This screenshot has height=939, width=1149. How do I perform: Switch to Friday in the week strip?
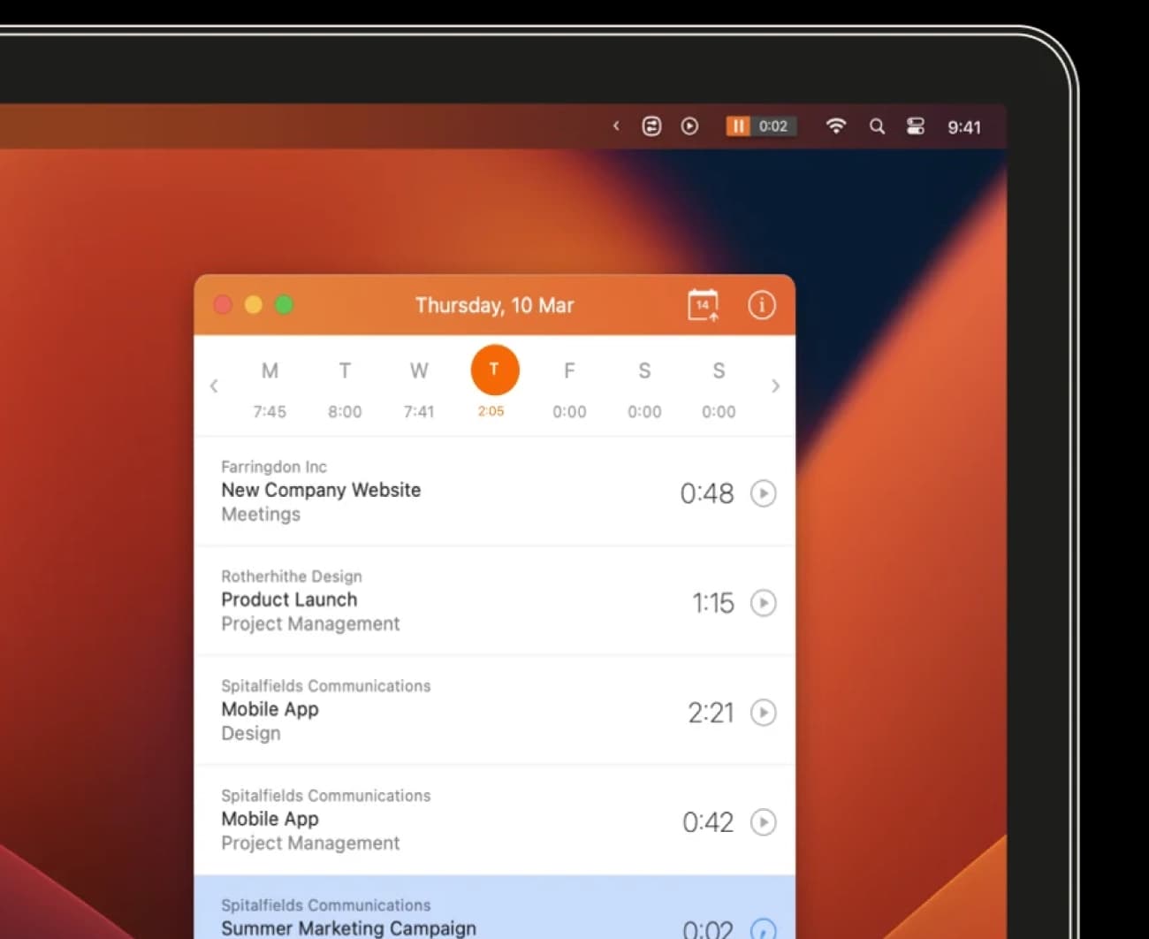click(x=569, y=387)
